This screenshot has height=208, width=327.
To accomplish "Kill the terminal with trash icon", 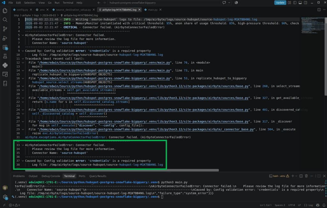I will point(306,176).
